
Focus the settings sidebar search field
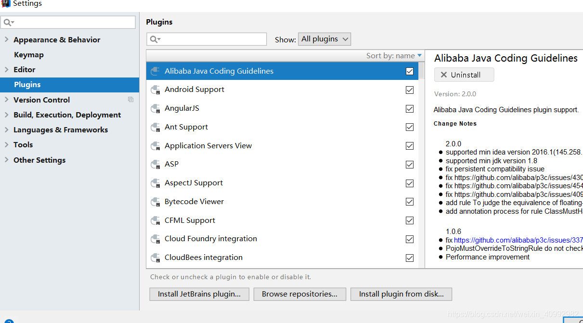click(x=68, y=22)
